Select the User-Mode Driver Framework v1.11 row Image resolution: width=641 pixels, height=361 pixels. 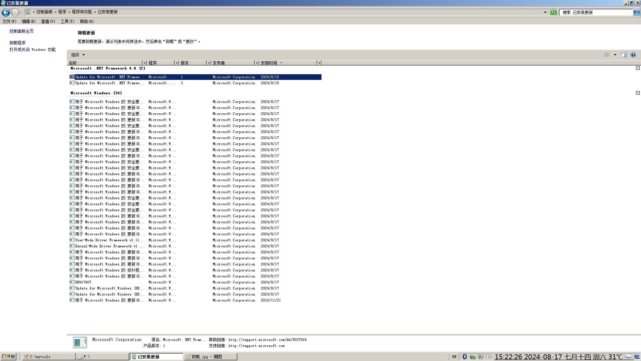click(195, 240)
